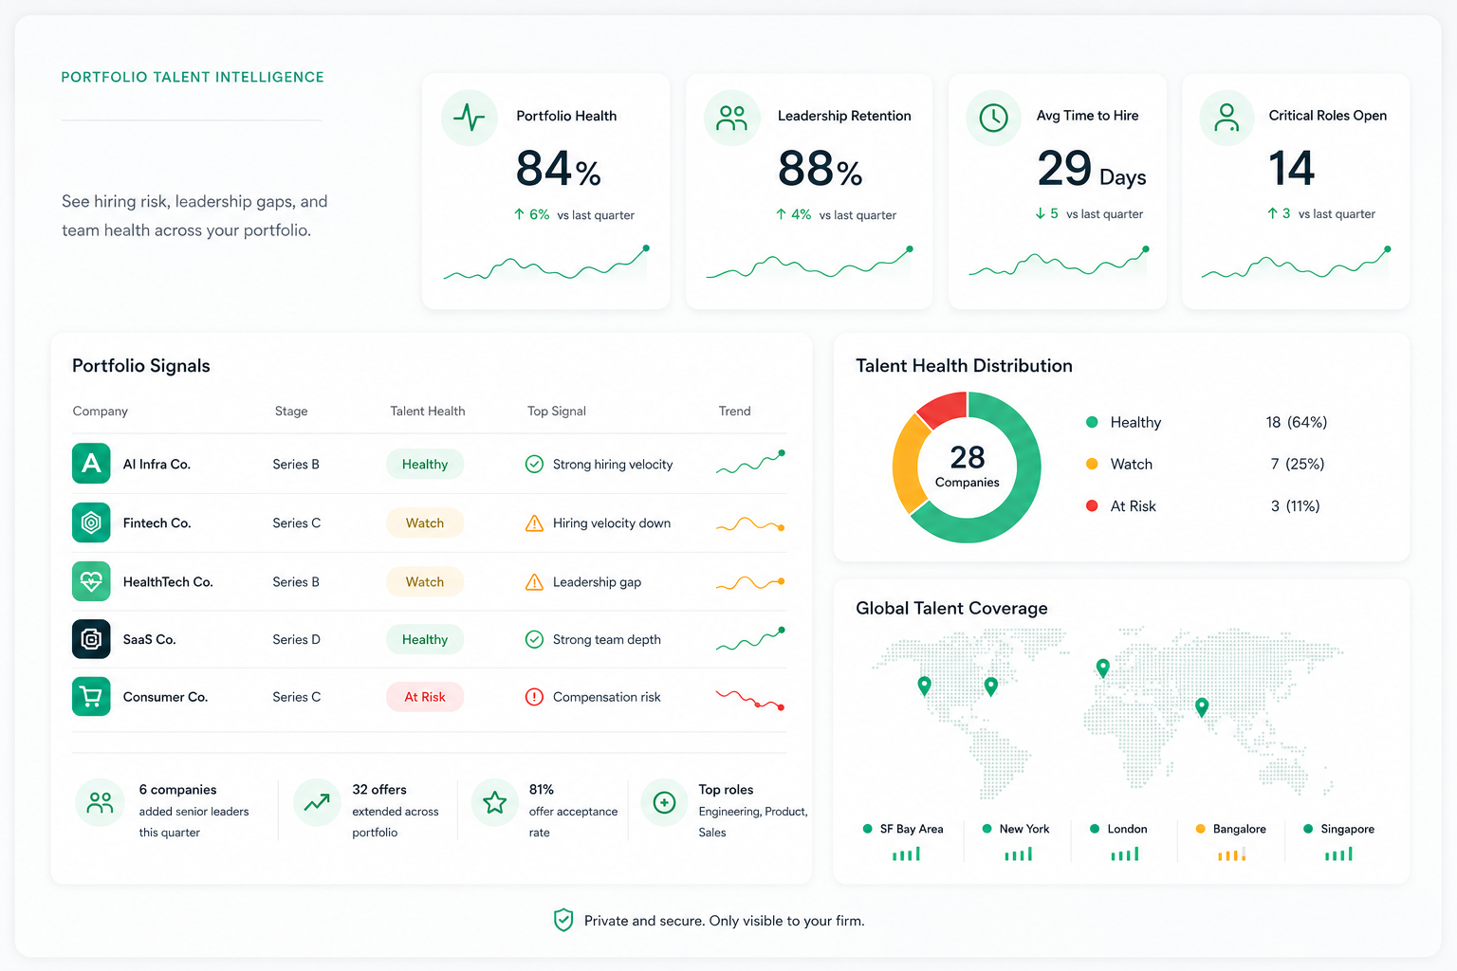Click the 28 Companies donut chart center
This screenshot has width=1457, height=971.
(967, 467)
